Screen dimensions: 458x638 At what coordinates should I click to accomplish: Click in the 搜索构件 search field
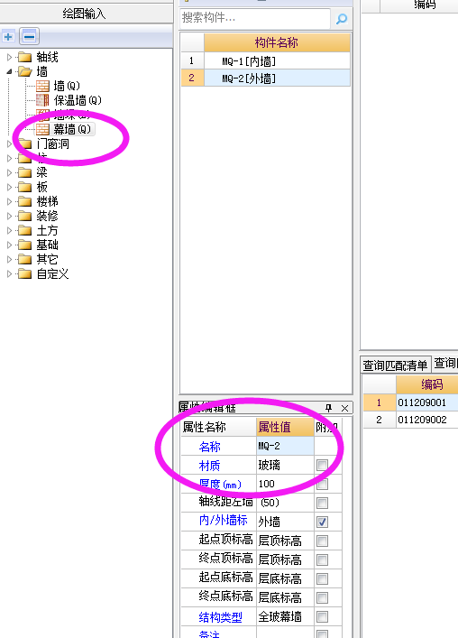(x=255, y=18)
